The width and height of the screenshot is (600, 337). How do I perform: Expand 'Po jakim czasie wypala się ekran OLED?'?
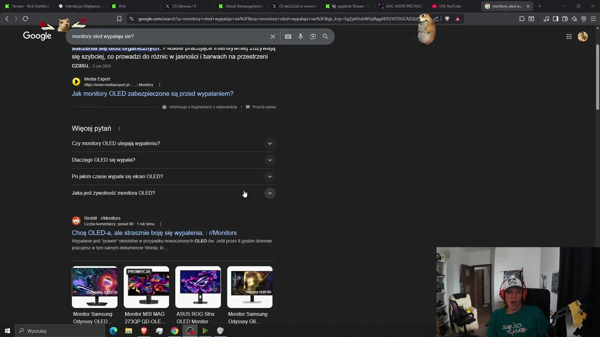coord(173,176)
